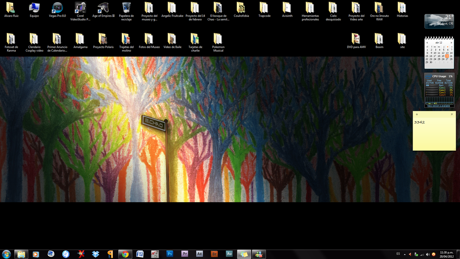Add a new sticky note
Screen dimensions: 460x259
pyautogui.click(x=417, y=114)
